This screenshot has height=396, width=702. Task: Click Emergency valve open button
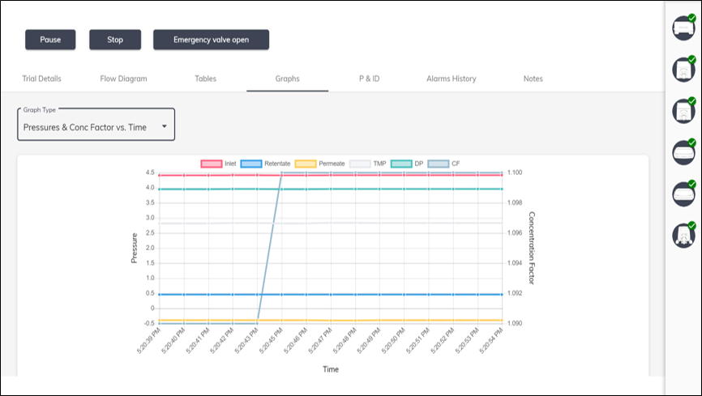[211, 40]
